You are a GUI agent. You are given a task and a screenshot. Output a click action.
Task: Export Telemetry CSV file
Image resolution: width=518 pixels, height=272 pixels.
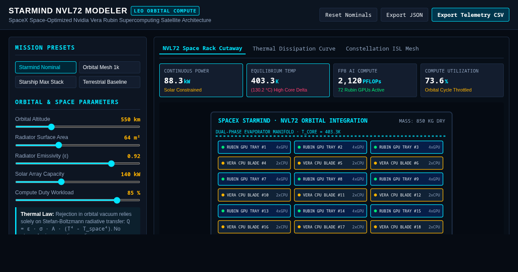point(471,15)
